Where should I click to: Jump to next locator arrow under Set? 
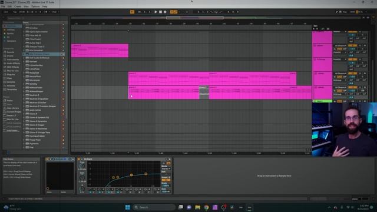(317, 29)
